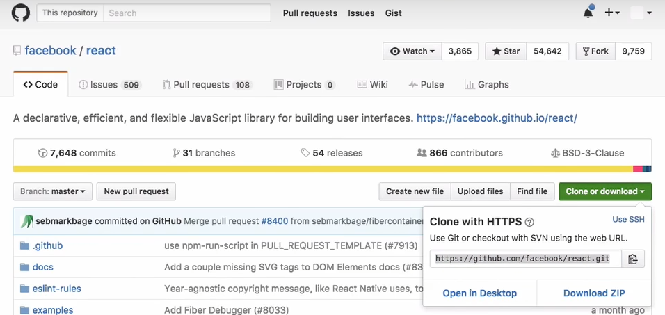This screenshot has width=665, height=315.
Task: Select the clone URL text field
Action: [520, 259]
